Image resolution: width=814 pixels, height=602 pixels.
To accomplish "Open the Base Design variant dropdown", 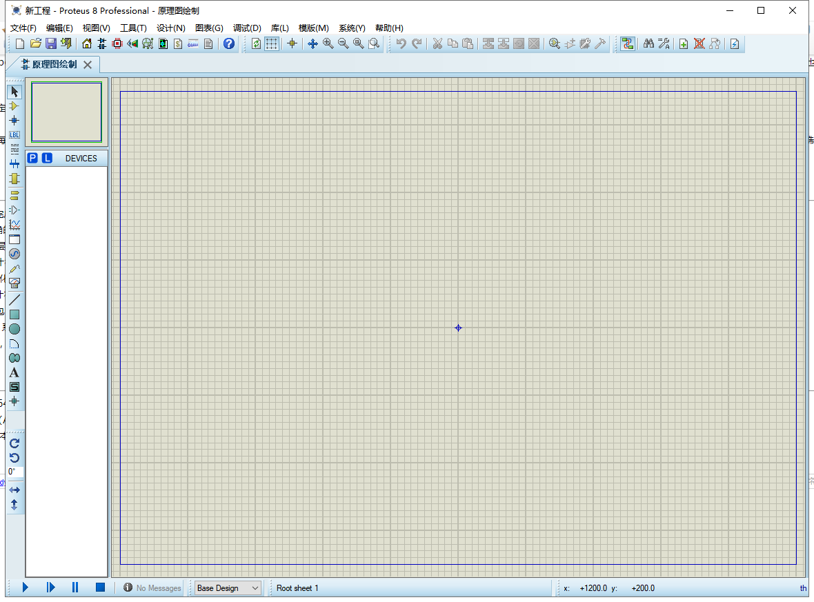I will [x=228, y=588].
